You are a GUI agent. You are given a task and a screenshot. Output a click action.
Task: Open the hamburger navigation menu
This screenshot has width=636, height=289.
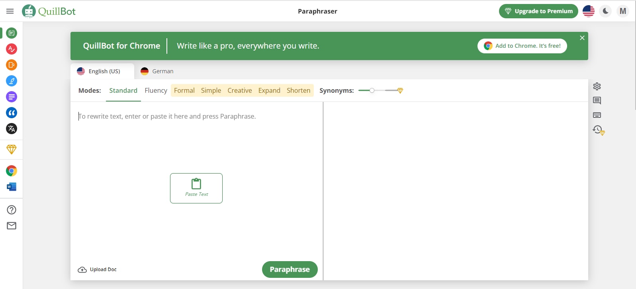coord(10,11)
